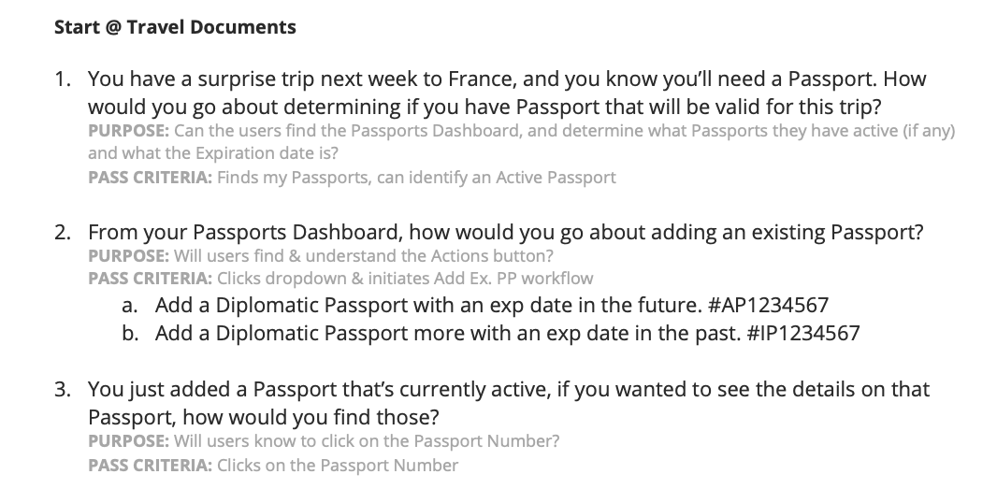Click "PASS CRITERIA:" label under question 1
Image resolution: width=997 pixels, height=503 pixels.
150,177
